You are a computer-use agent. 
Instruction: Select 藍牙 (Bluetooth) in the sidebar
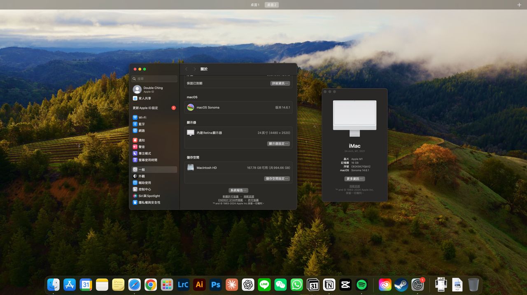pyautogui.click(x=141, y=124)
